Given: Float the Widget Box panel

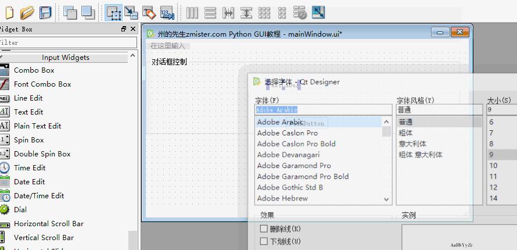Looking at the screenshot, I should [x=124, y=29].
